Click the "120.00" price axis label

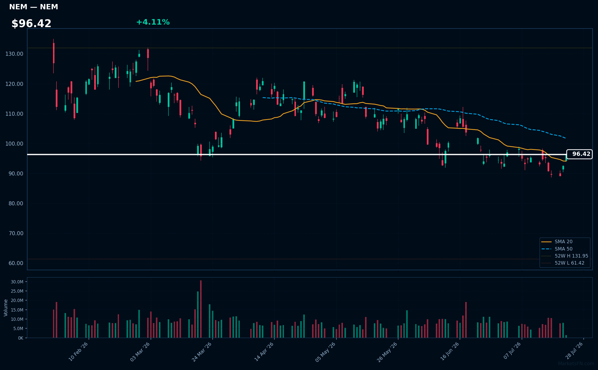[14, 84]
